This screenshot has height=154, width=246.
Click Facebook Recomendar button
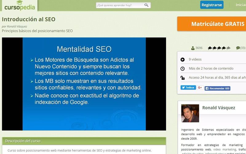click(217, 88)
